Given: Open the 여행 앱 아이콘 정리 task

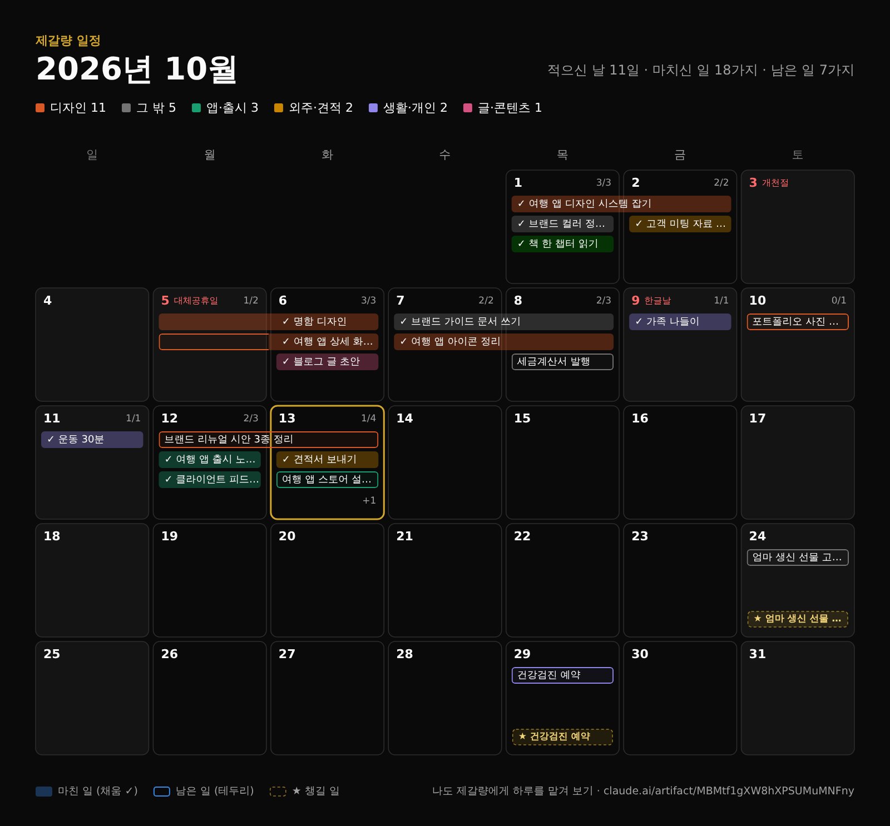Looking at the screenshot, I should pyautogui.click(x=503, y=342).
